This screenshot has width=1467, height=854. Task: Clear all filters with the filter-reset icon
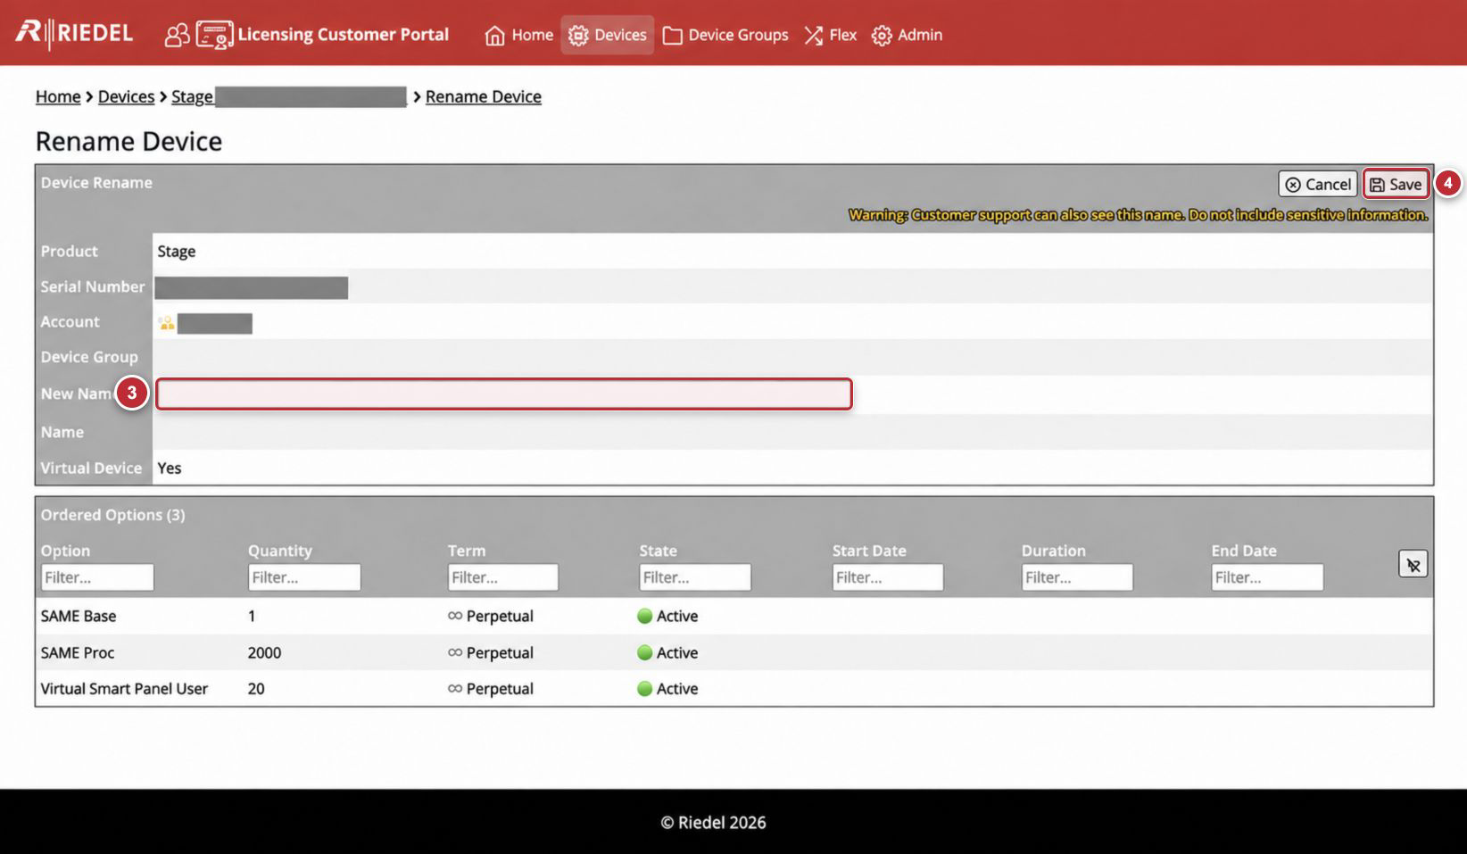[x=1413, y=564]
